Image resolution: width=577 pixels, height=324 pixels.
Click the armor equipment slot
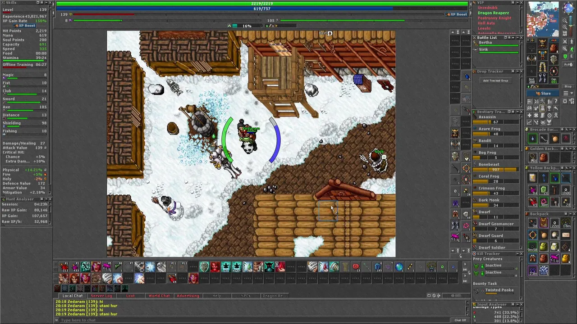click(542, 55)
